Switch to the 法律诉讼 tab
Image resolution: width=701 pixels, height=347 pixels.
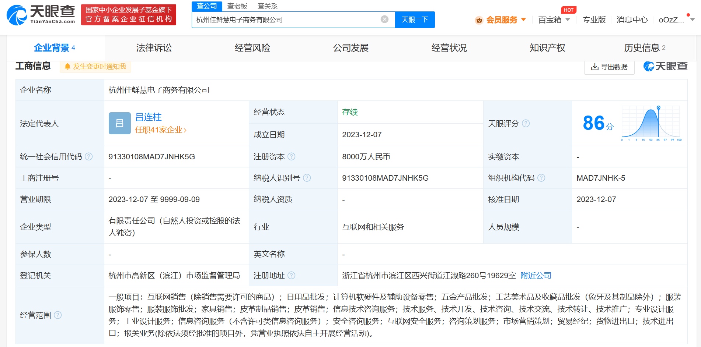154,48
